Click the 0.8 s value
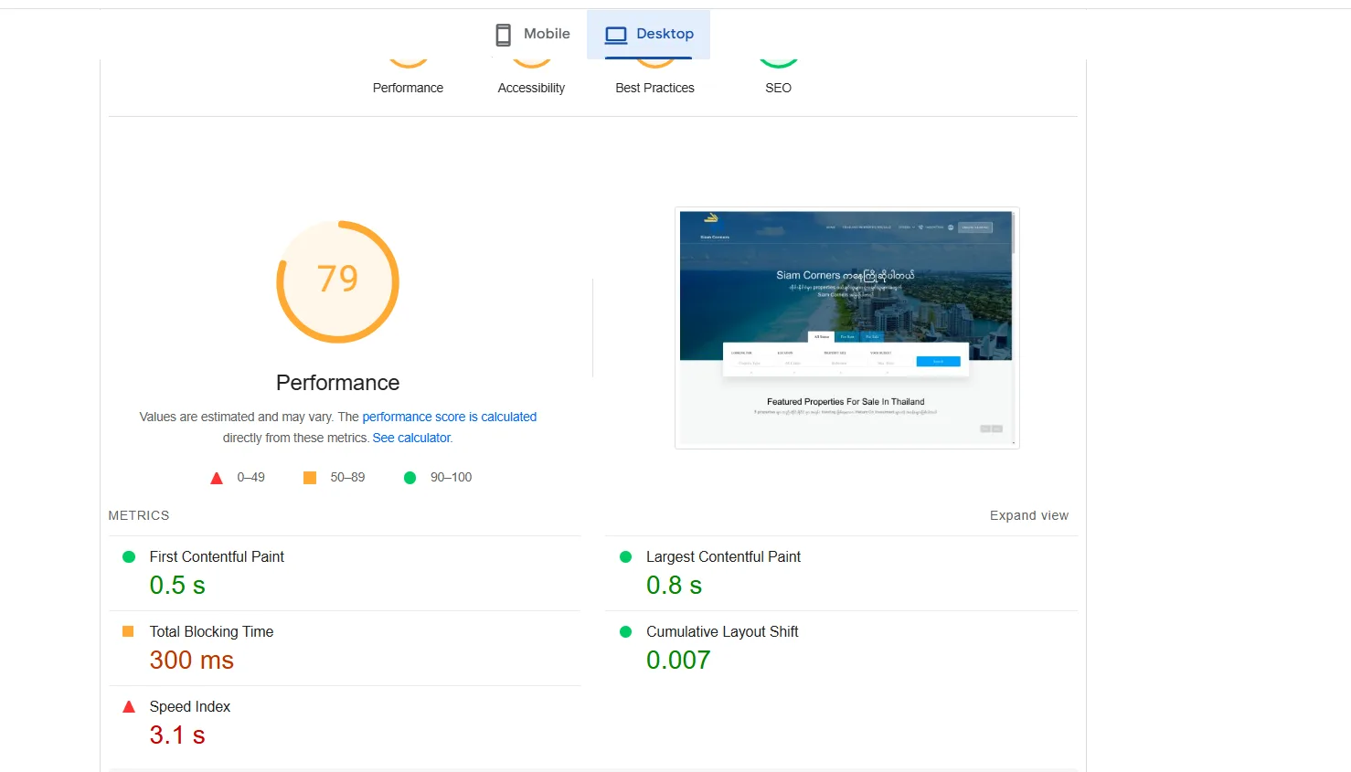The width and height of the screenshot is (1351, 772). click(x=674, y=585)
